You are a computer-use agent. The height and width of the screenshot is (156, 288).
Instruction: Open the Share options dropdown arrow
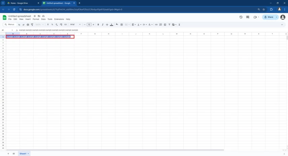click(x=277, y=17)
